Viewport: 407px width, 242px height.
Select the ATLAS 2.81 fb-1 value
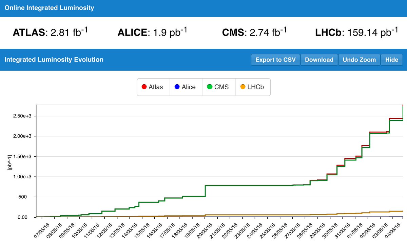coord(50,32)
